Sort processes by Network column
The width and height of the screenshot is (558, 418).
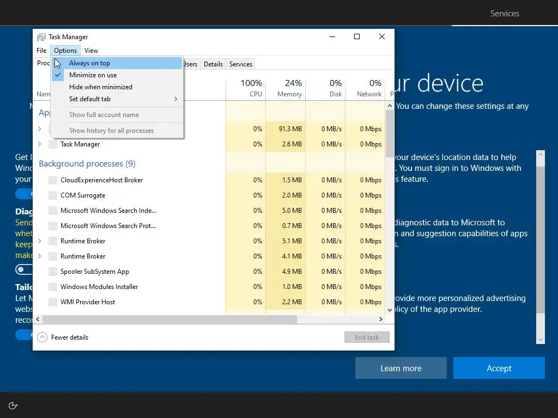[366, 89]
